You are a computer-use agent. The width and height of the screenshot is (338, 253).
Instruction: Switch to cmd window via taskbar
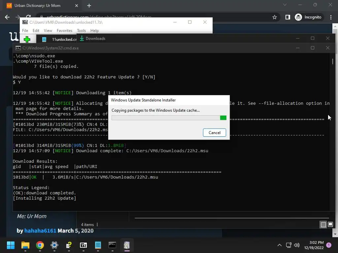pyautogui.click(x=112, y=245)
